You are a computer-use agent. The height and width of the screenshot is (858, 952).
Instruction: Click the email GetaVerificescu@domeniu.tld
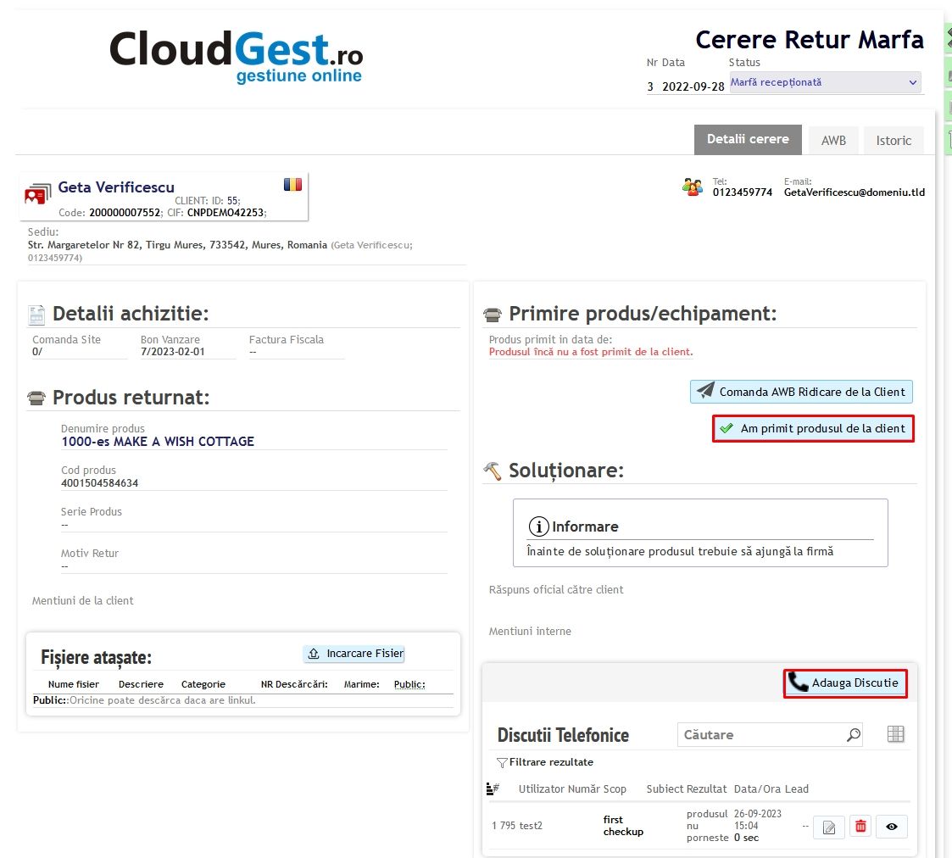[855, 192]
